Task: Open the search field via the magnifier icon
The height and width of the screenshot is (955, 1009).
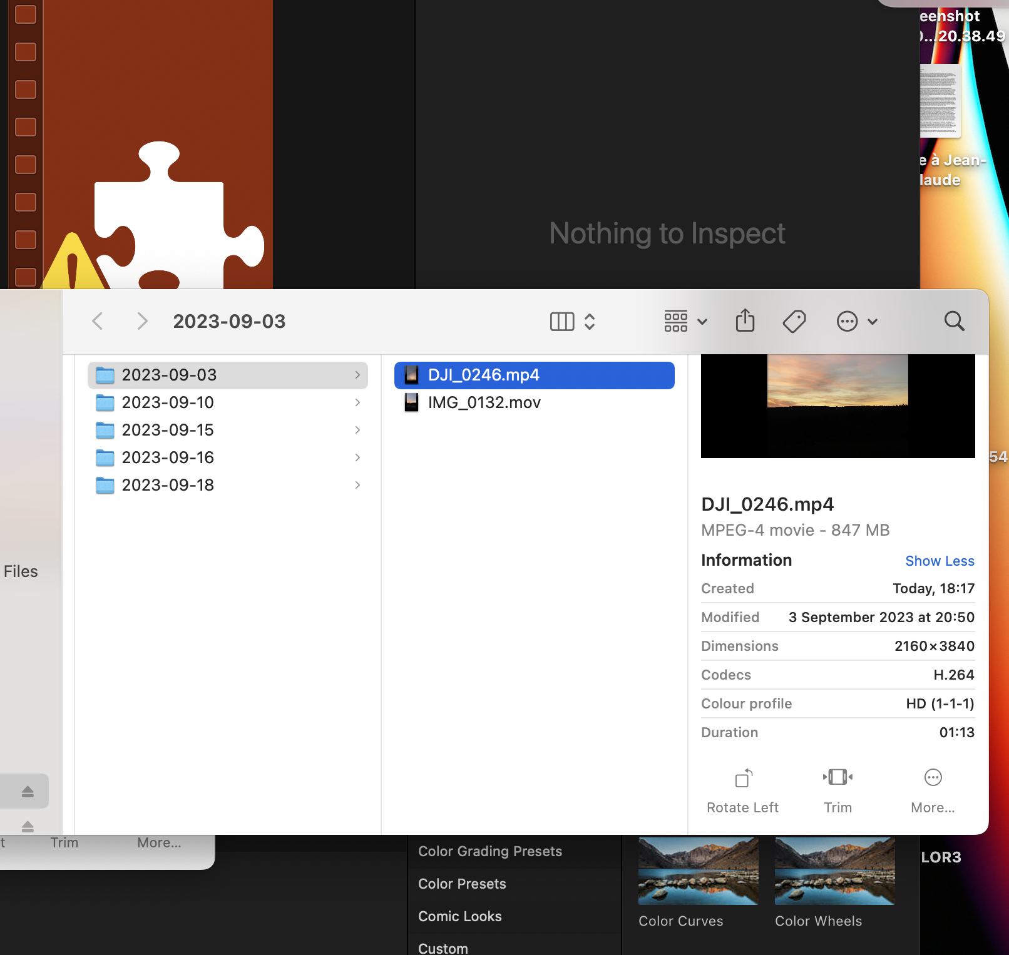Action: click(954, 321)
